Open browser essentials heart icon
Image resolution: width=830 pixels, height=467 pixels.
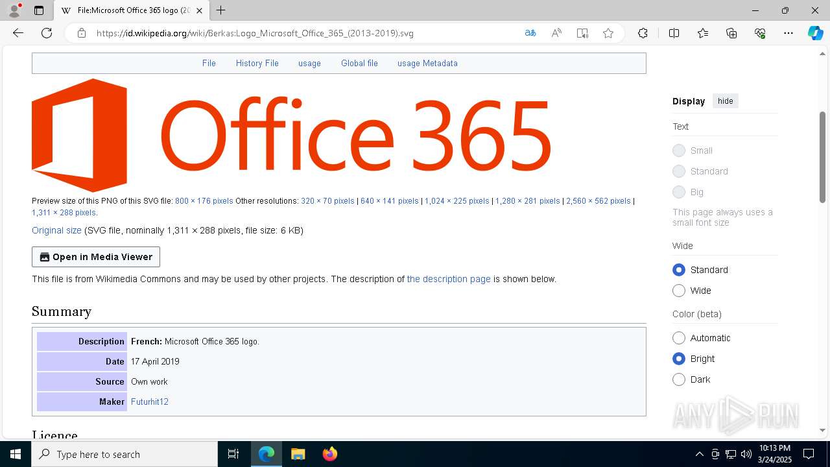pyautogui.click(x=760, y=33)
